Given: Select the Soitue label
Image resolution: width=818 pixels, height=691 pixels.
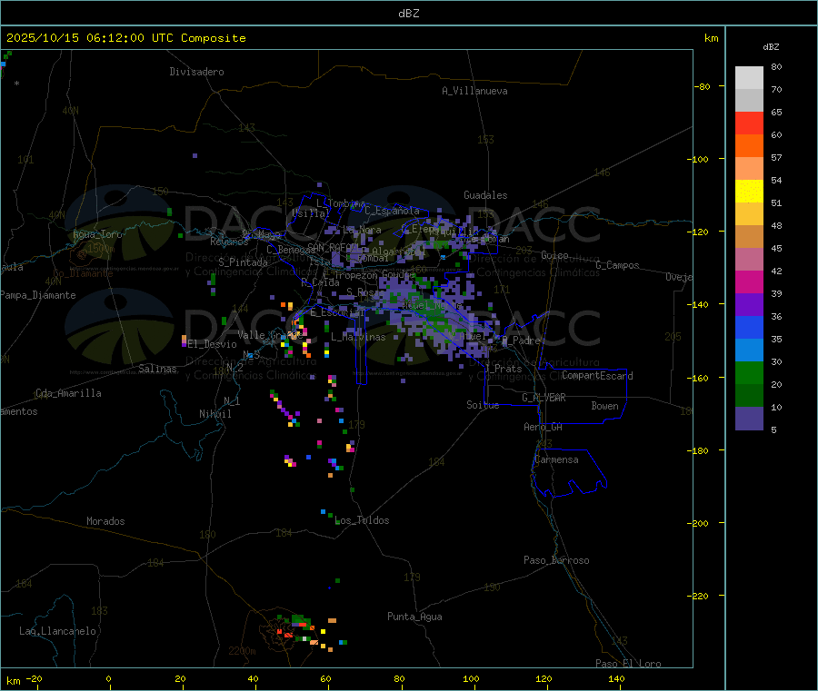Looking at the screenshot, I should (x=483, y=405).
